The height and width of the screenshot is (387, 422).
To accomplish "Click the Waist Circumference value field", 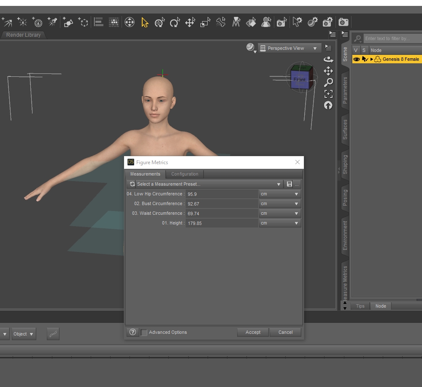I will coord(222,214).
